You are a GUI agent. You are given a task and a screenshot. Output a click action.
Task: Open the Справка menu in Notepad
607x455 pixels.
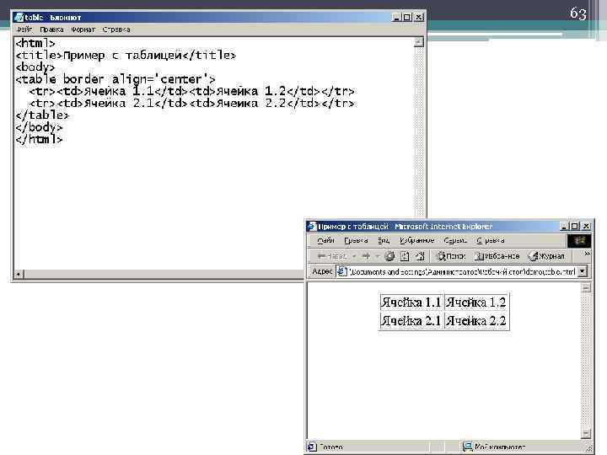click(116, 29)
